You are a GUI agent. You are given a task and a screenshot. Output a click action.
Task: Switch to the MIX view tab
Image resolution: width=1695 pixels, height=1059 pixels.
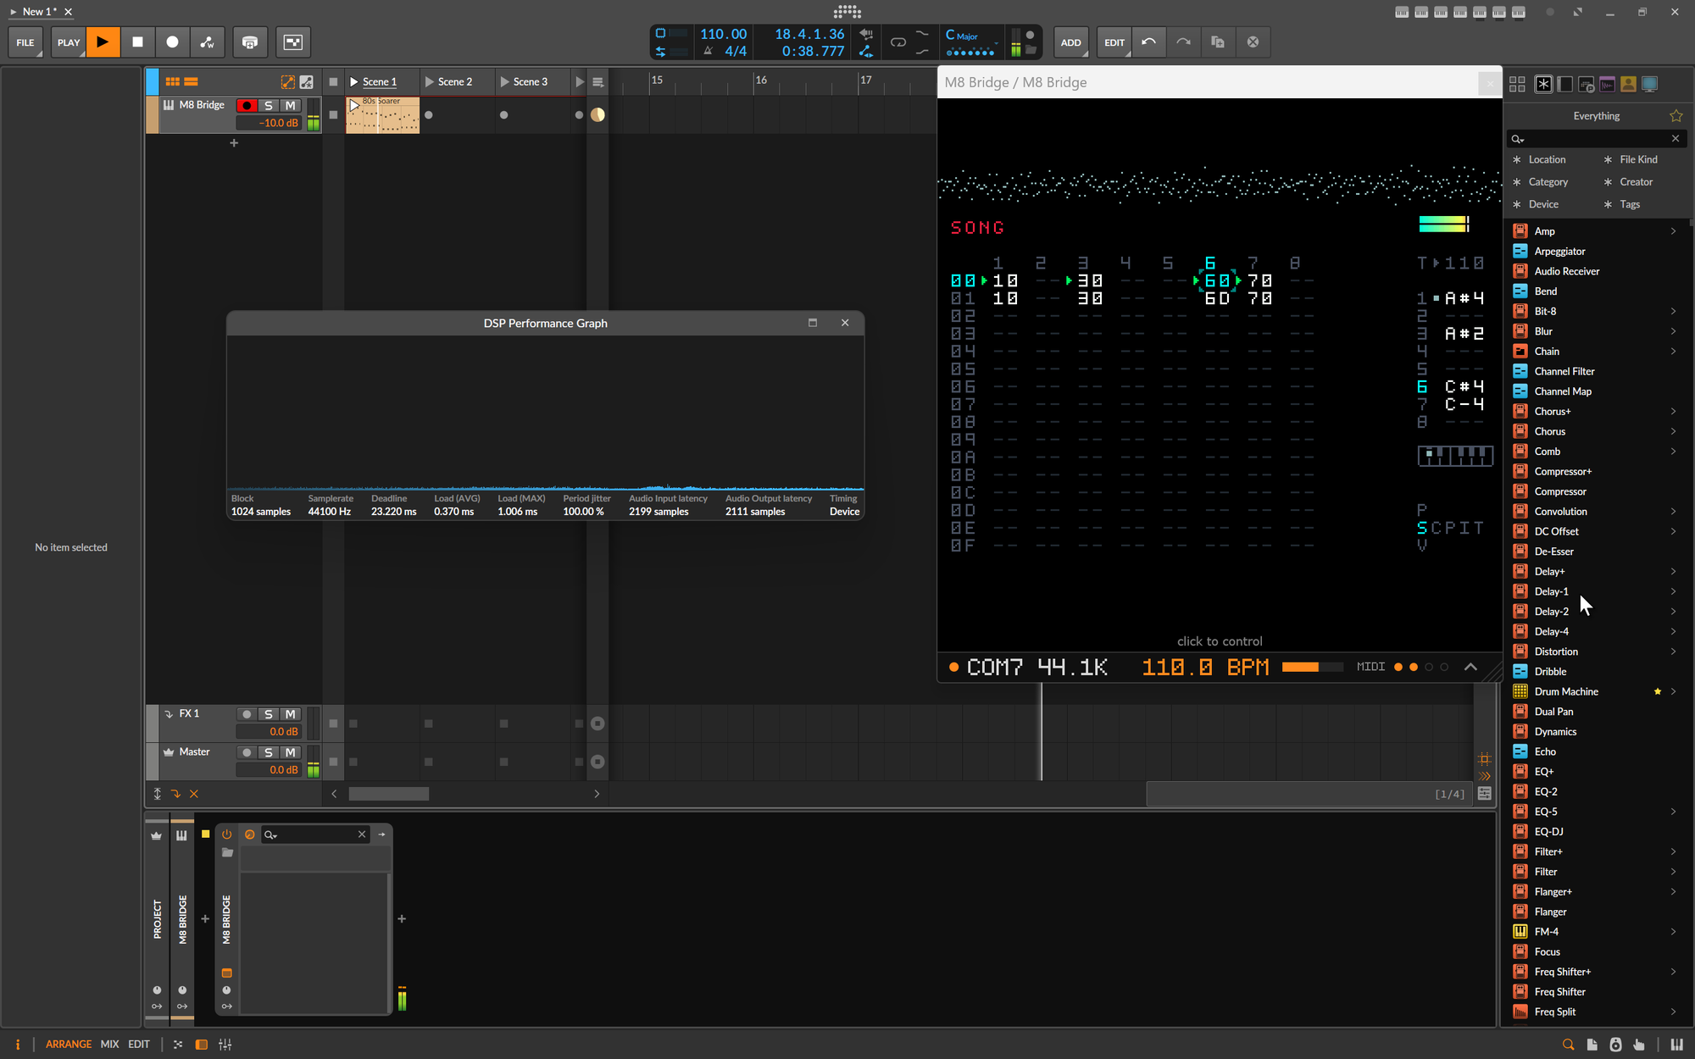click(x=109, y=1044)
